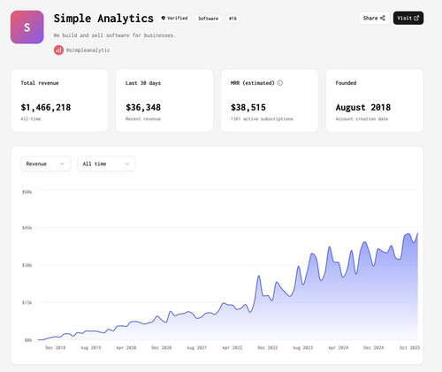Click the $60k y-axis label
The height and width of the screenshot is (372, 442).
[27, 192]
